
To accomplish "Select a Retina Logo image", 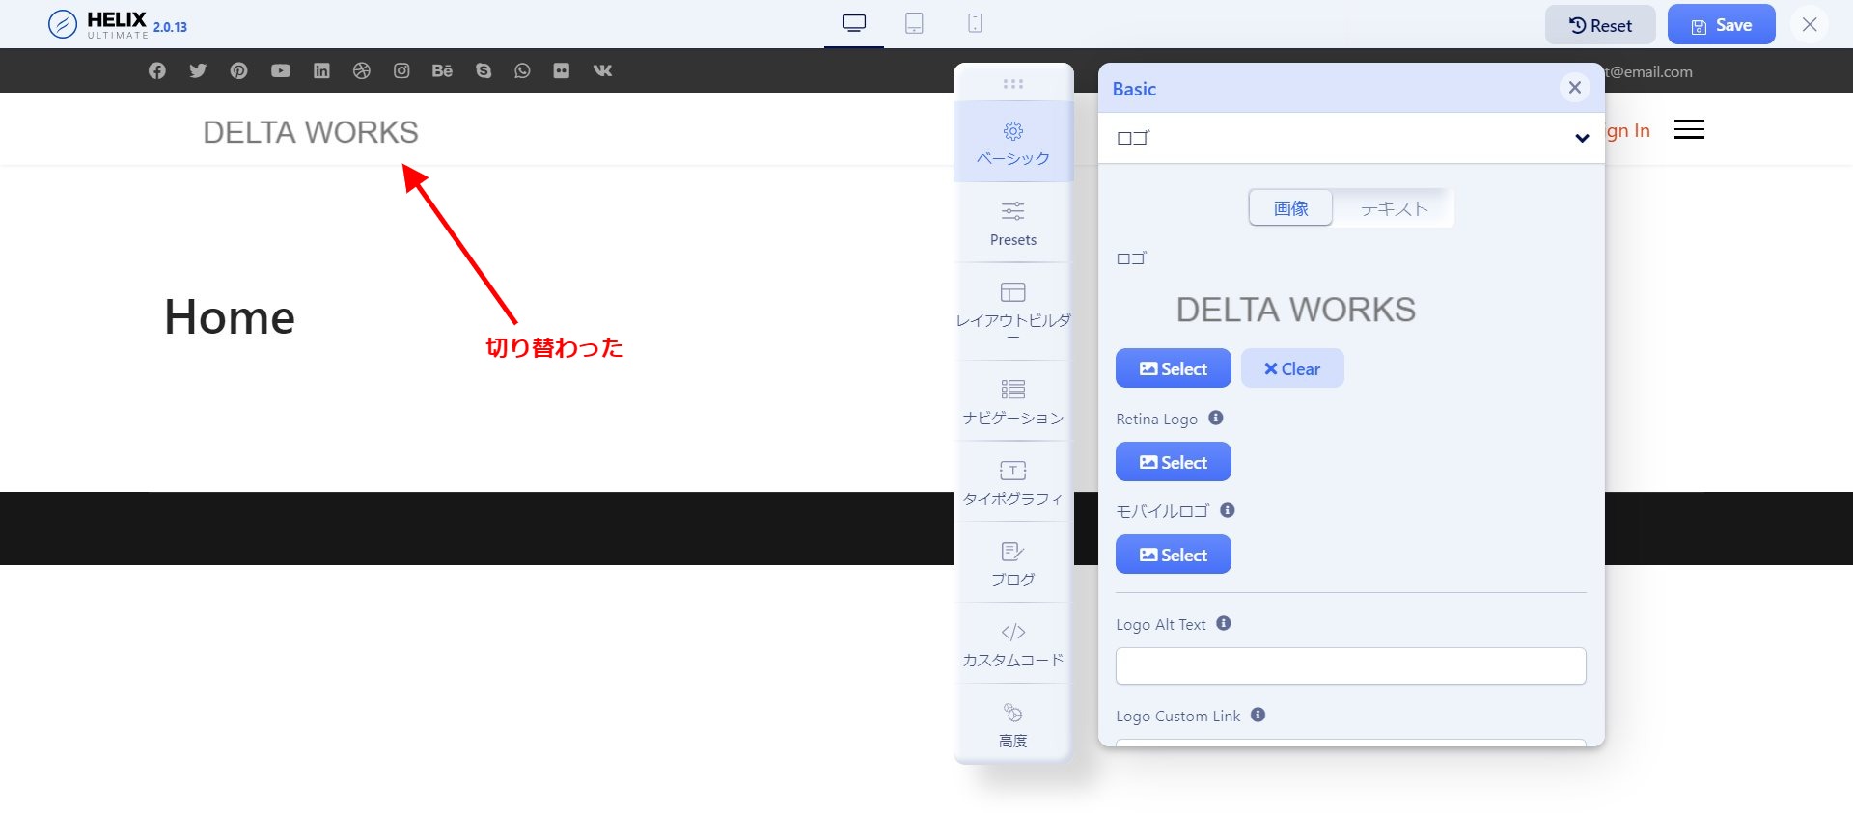I will coord(1173,462).
